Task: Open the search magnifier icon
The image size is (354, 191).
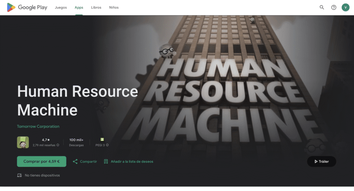Action: point(322,7)
